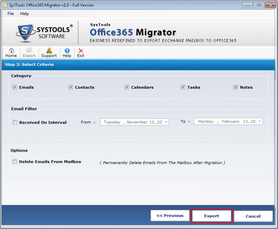Enable the Received On Interval filter

(15, 123)
